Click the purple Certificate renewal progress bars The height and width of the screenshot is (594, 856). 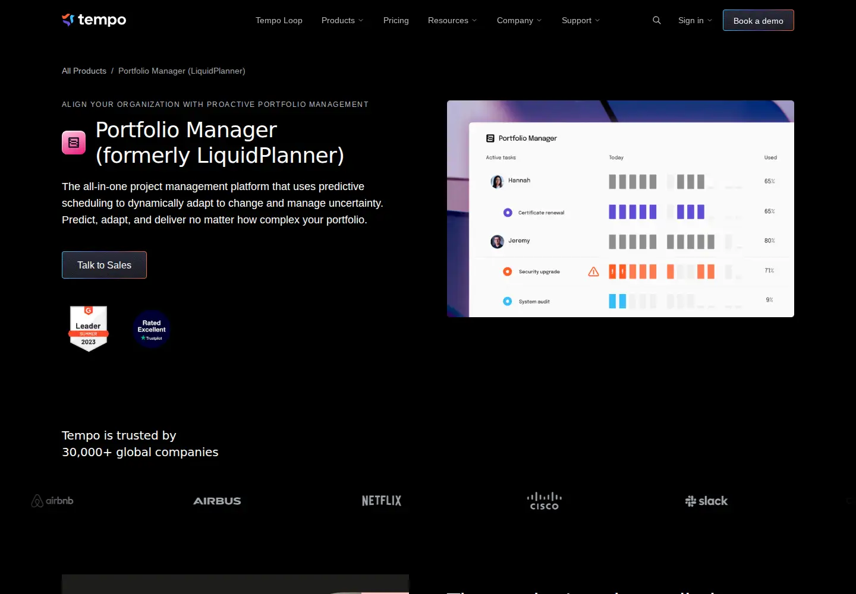click(x=656, y=211)
